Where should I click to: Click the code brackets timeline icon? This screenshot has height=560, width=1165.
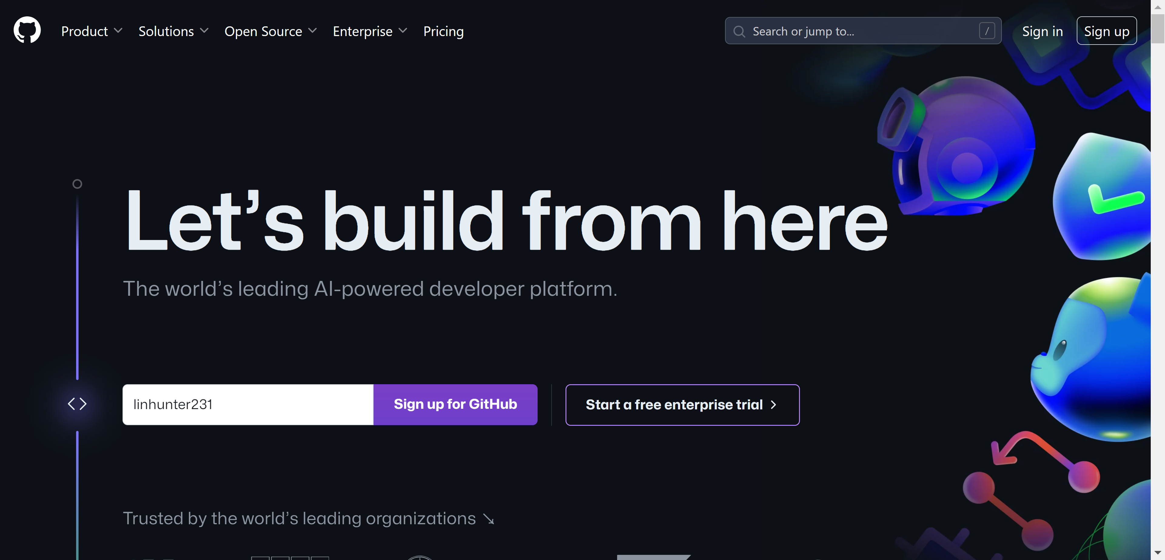[x=77, y=404]
